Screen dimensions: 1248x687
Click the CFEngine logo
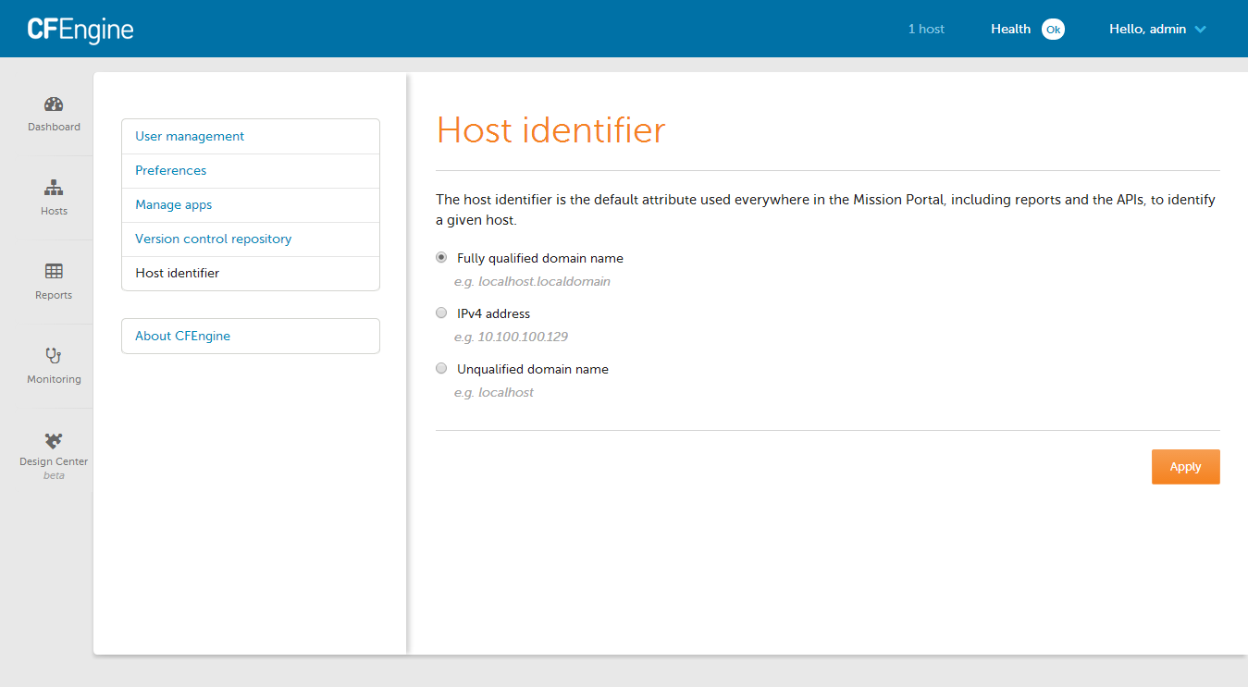[x=80, y=30]
